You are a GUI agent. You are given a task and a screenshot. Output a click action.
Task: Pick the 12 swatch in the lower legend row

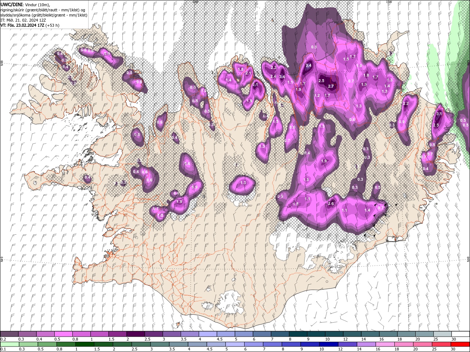click(348, 344)
